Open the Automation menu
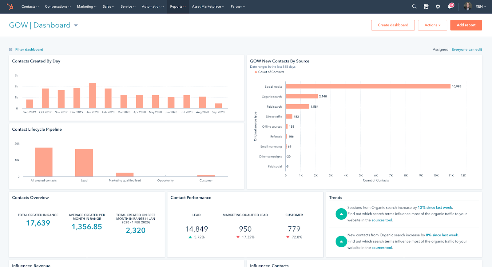492x267 pixels. point(153,6)
